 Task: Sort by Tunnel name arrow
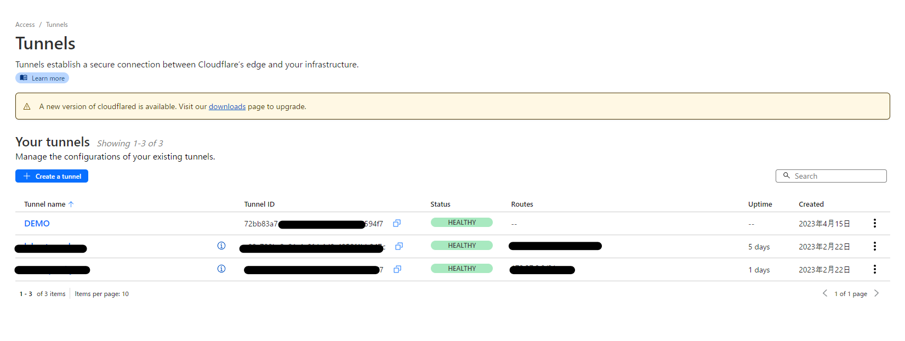click(71, 204)
